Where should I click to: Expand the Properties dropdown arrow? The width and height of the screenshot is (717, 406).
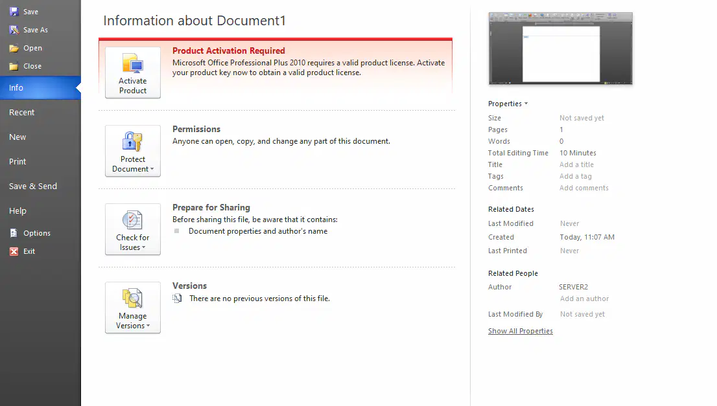tap(526, 104)
